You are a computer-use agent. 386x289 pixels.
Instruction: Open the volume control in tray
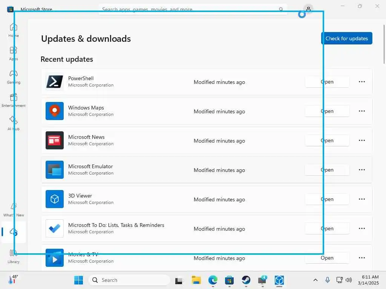349,280
